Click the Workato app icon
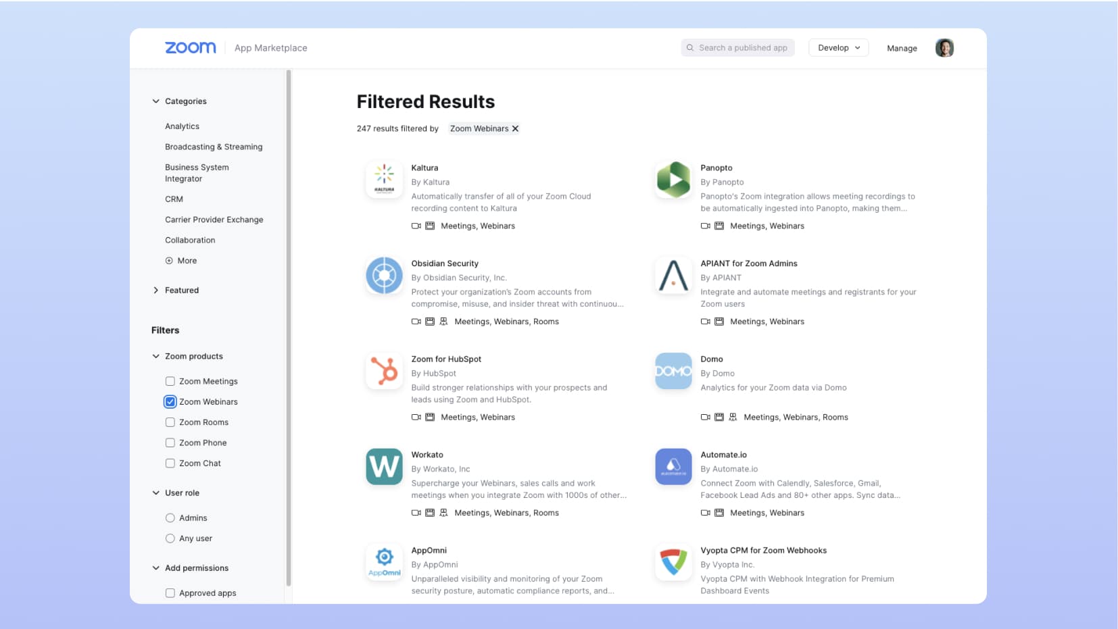The image size is (1118, 629). click(x=384, y=467)
